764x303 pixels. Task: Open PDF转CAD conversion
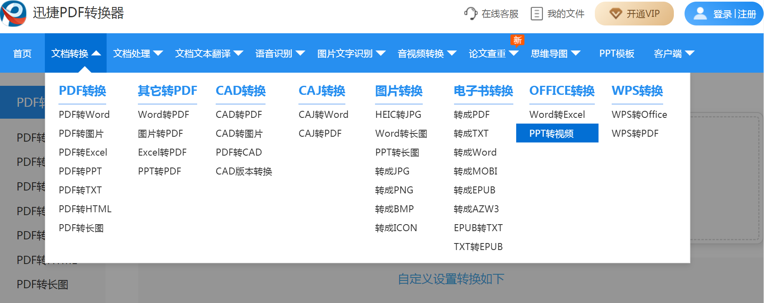click(x=239, y=152)
